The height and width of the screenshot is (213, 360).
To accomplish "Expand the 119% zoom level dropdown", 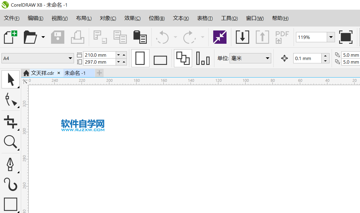I will pyautogui.click(x=331, y=37).
